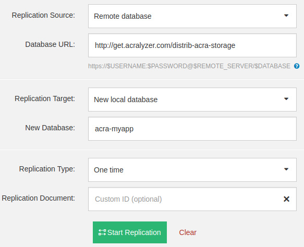Open the Replication Source dropdown
Image resolution: width=304 pixels, height=247 pixels.
(x=192, y=16)
